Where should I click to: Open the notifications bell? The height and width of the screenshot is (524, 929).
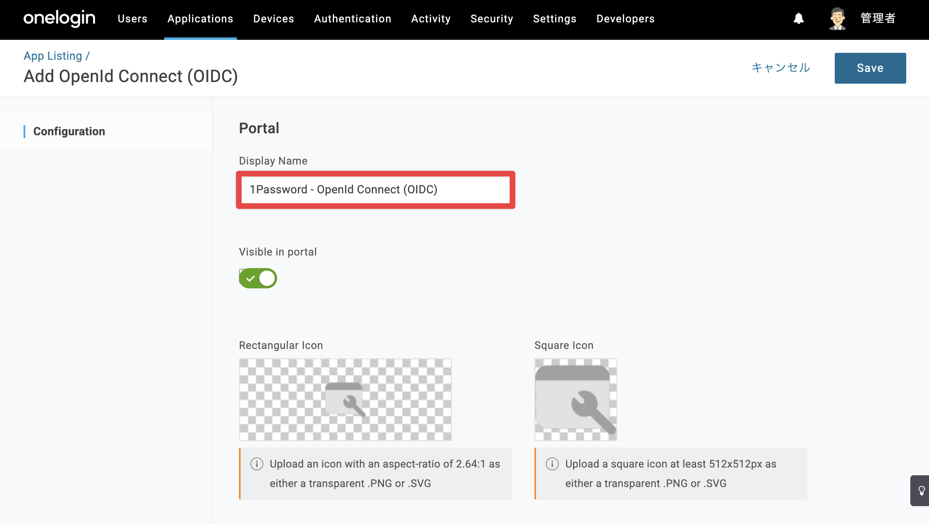pyautogui.click(x=799, y=19)
